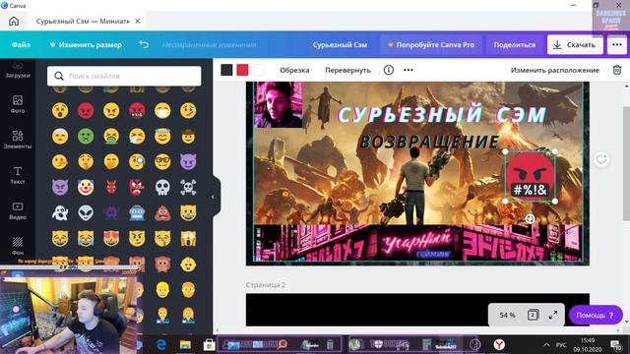This screenshot has height=354, width=630.
Task: Select the medical mask face emoji
Action: (x=162, y=110)
